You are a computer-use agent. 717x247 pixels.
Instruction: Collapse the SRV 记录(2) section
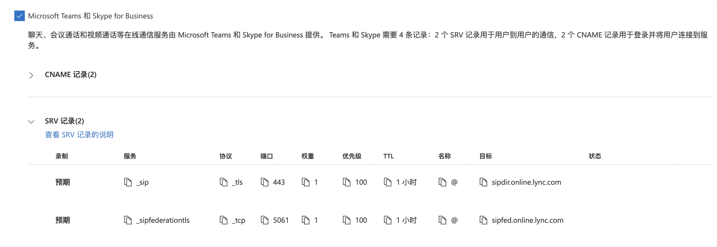pos(31,122)
